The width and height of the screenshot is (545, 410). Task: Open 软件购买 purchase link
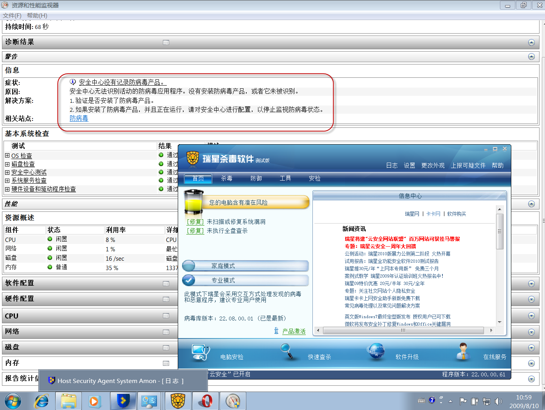pos(457,214)
